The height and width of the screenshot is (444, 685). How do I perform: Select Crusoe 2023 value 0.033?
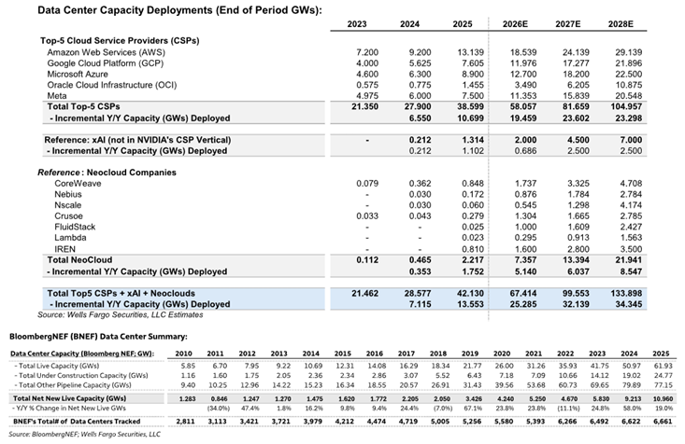(x=367, y=216)
